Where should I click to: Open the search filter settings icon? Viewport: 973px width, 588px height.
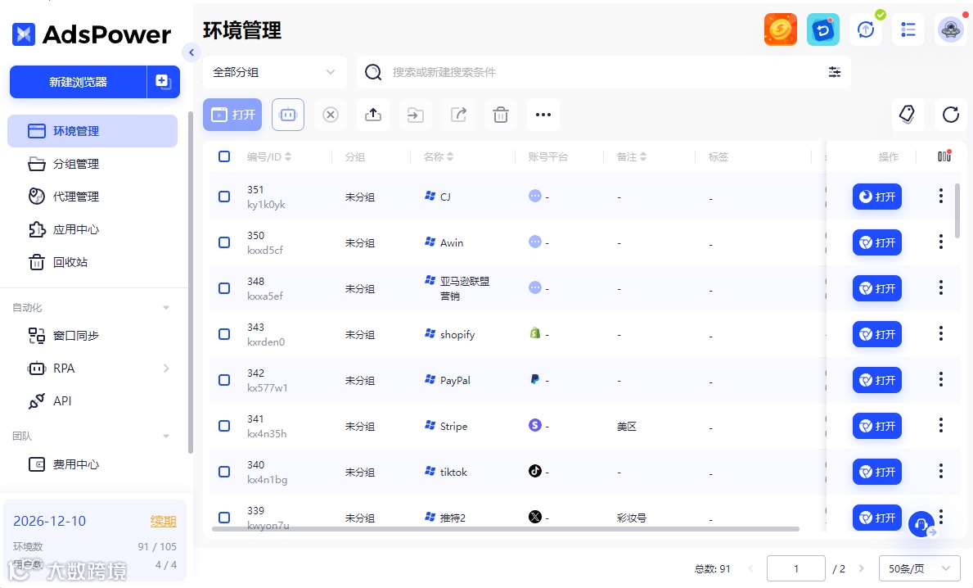coord(835,72)
